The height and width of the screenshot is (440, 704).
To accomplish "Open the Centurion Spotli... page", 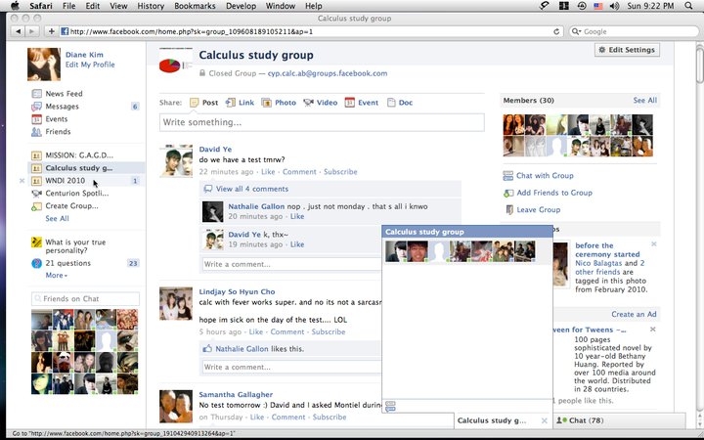I will coord(77,193).
